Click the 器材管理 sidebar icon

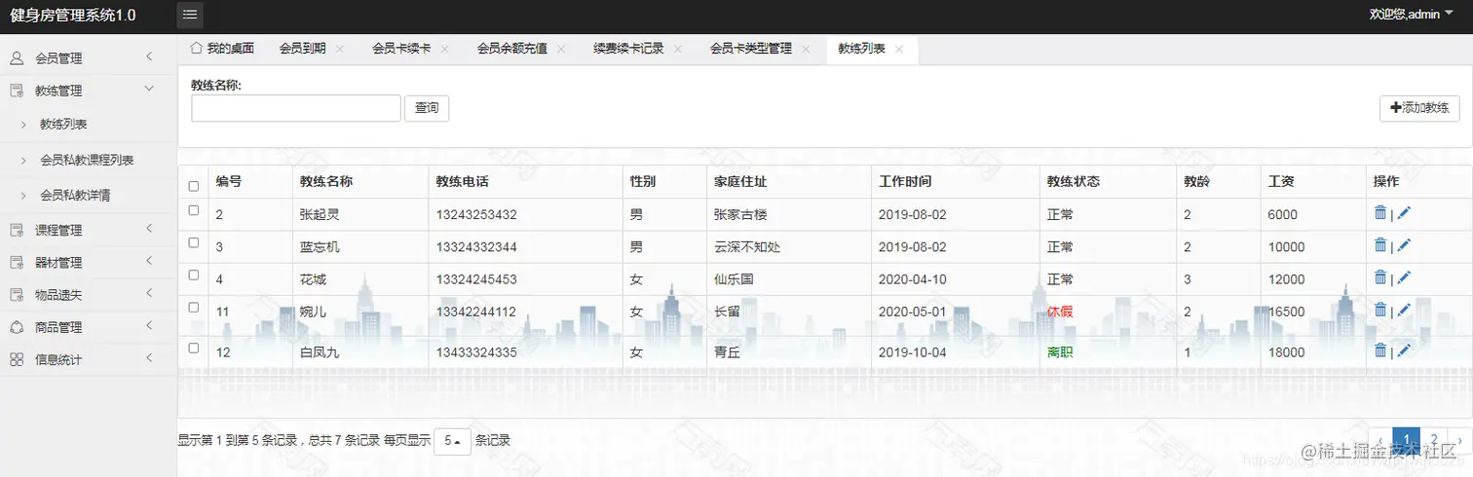pyautogui.click(x=17, y=262)
